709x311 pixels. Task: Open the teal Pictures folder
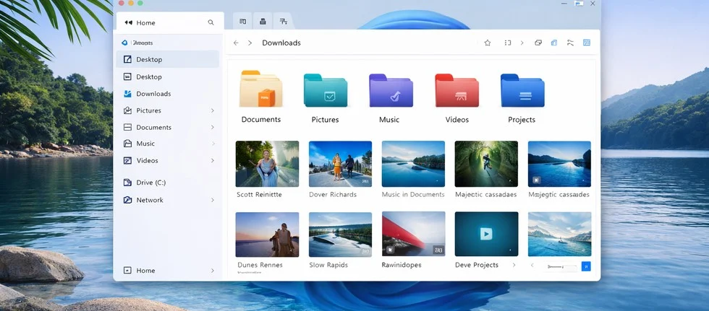pyautogui.click(x=326, y=91)
